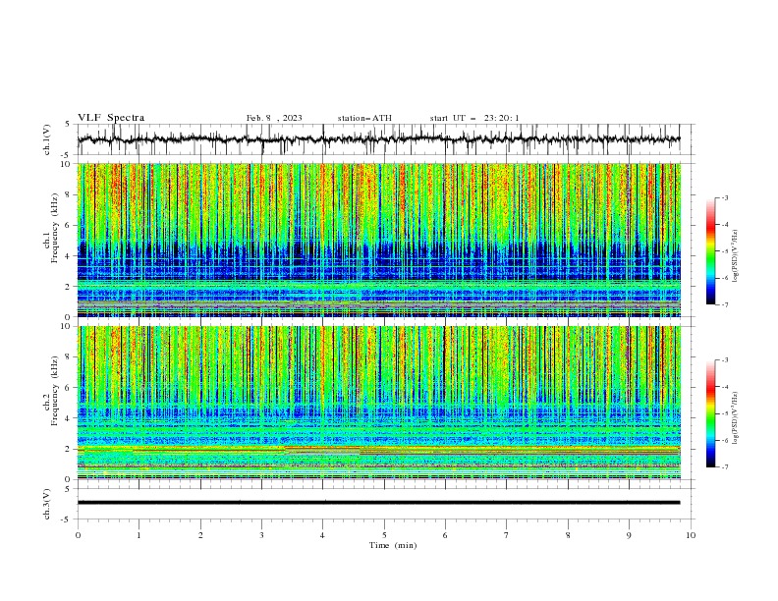Click the ch.1 "Frequency (kHz)" axis label
Screen dimensions: 778x601
(55, 229)
